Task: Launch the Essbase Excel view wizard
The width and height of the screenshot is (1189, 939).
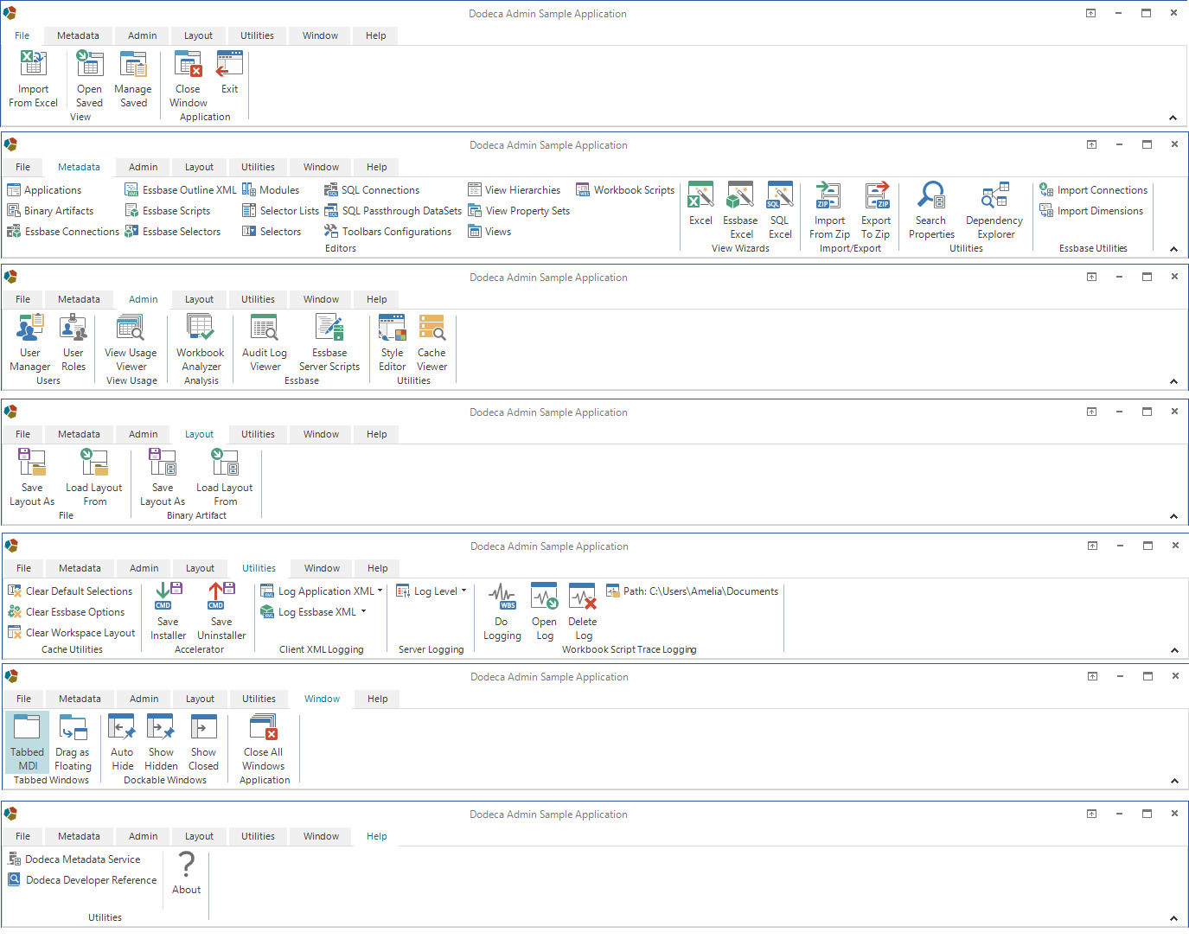Action: (x=741, y=211)
